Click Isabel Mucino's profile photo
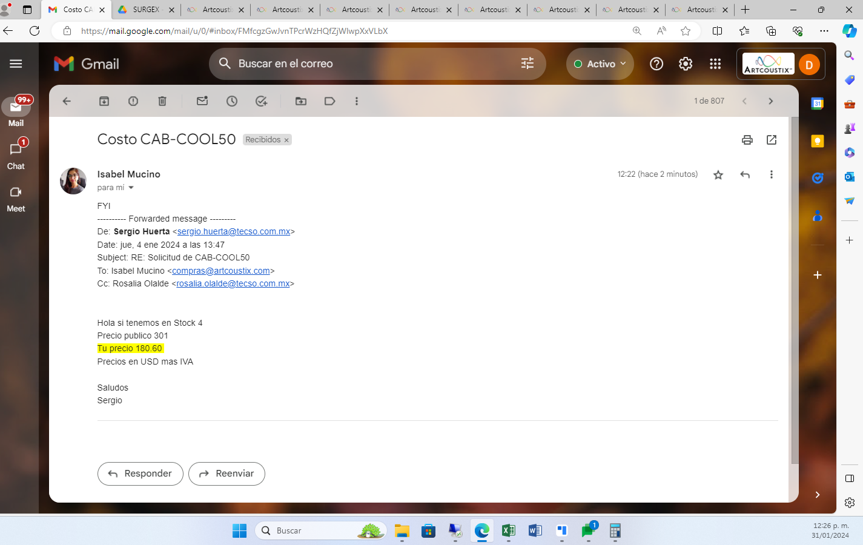Image resolution: width=863 pixels, height=545 pixels. point(73,181)
